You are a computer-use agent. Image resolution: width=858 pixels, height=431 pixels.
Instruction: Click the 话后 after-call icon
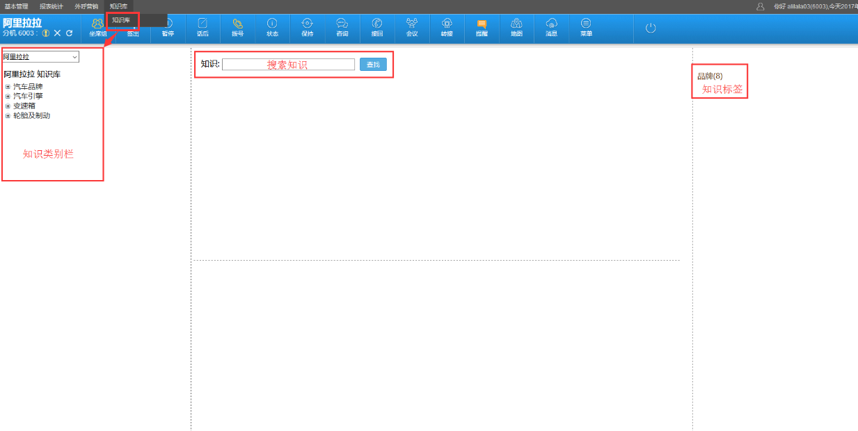coord(202,27)
